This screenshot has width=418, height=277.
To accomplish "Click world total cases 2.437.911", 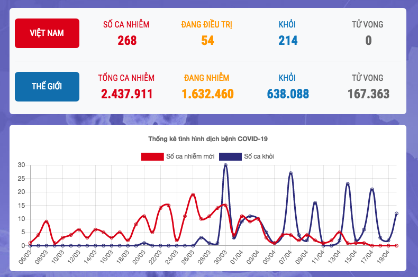I will [127, 94].
